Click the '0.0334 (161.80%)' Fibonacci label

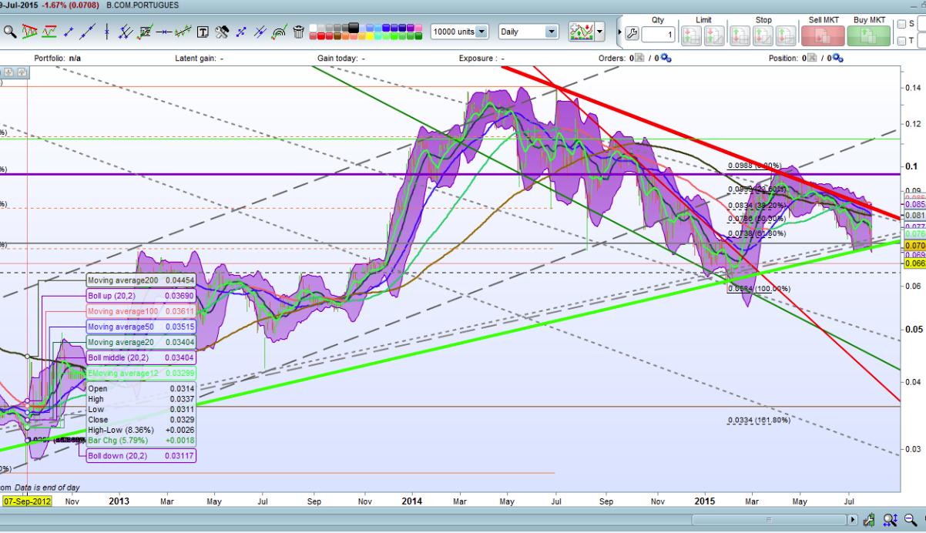point(759,420)
